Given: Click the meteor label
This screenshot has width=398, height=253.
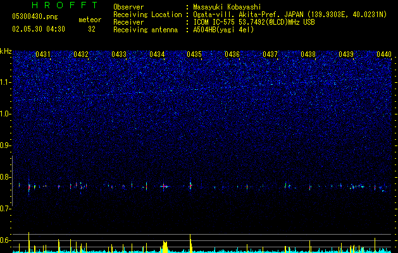Looking at the screenshot, I should pos(90,20).
